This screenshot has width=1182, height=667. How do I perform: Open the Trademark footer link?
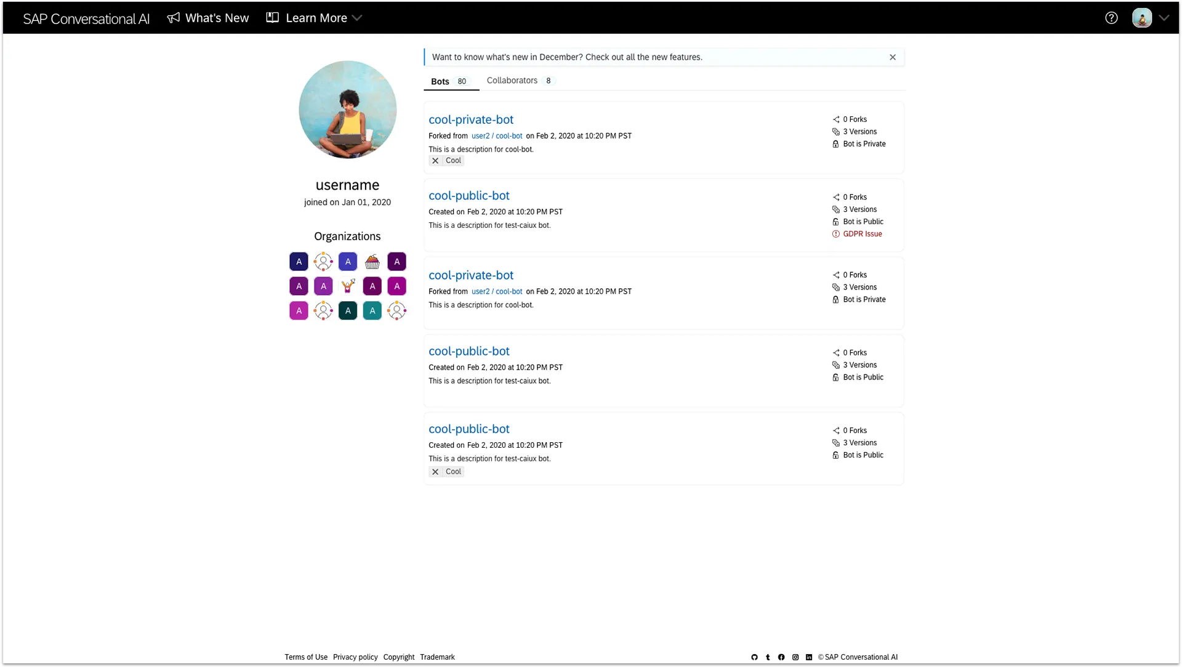point(437,657)
